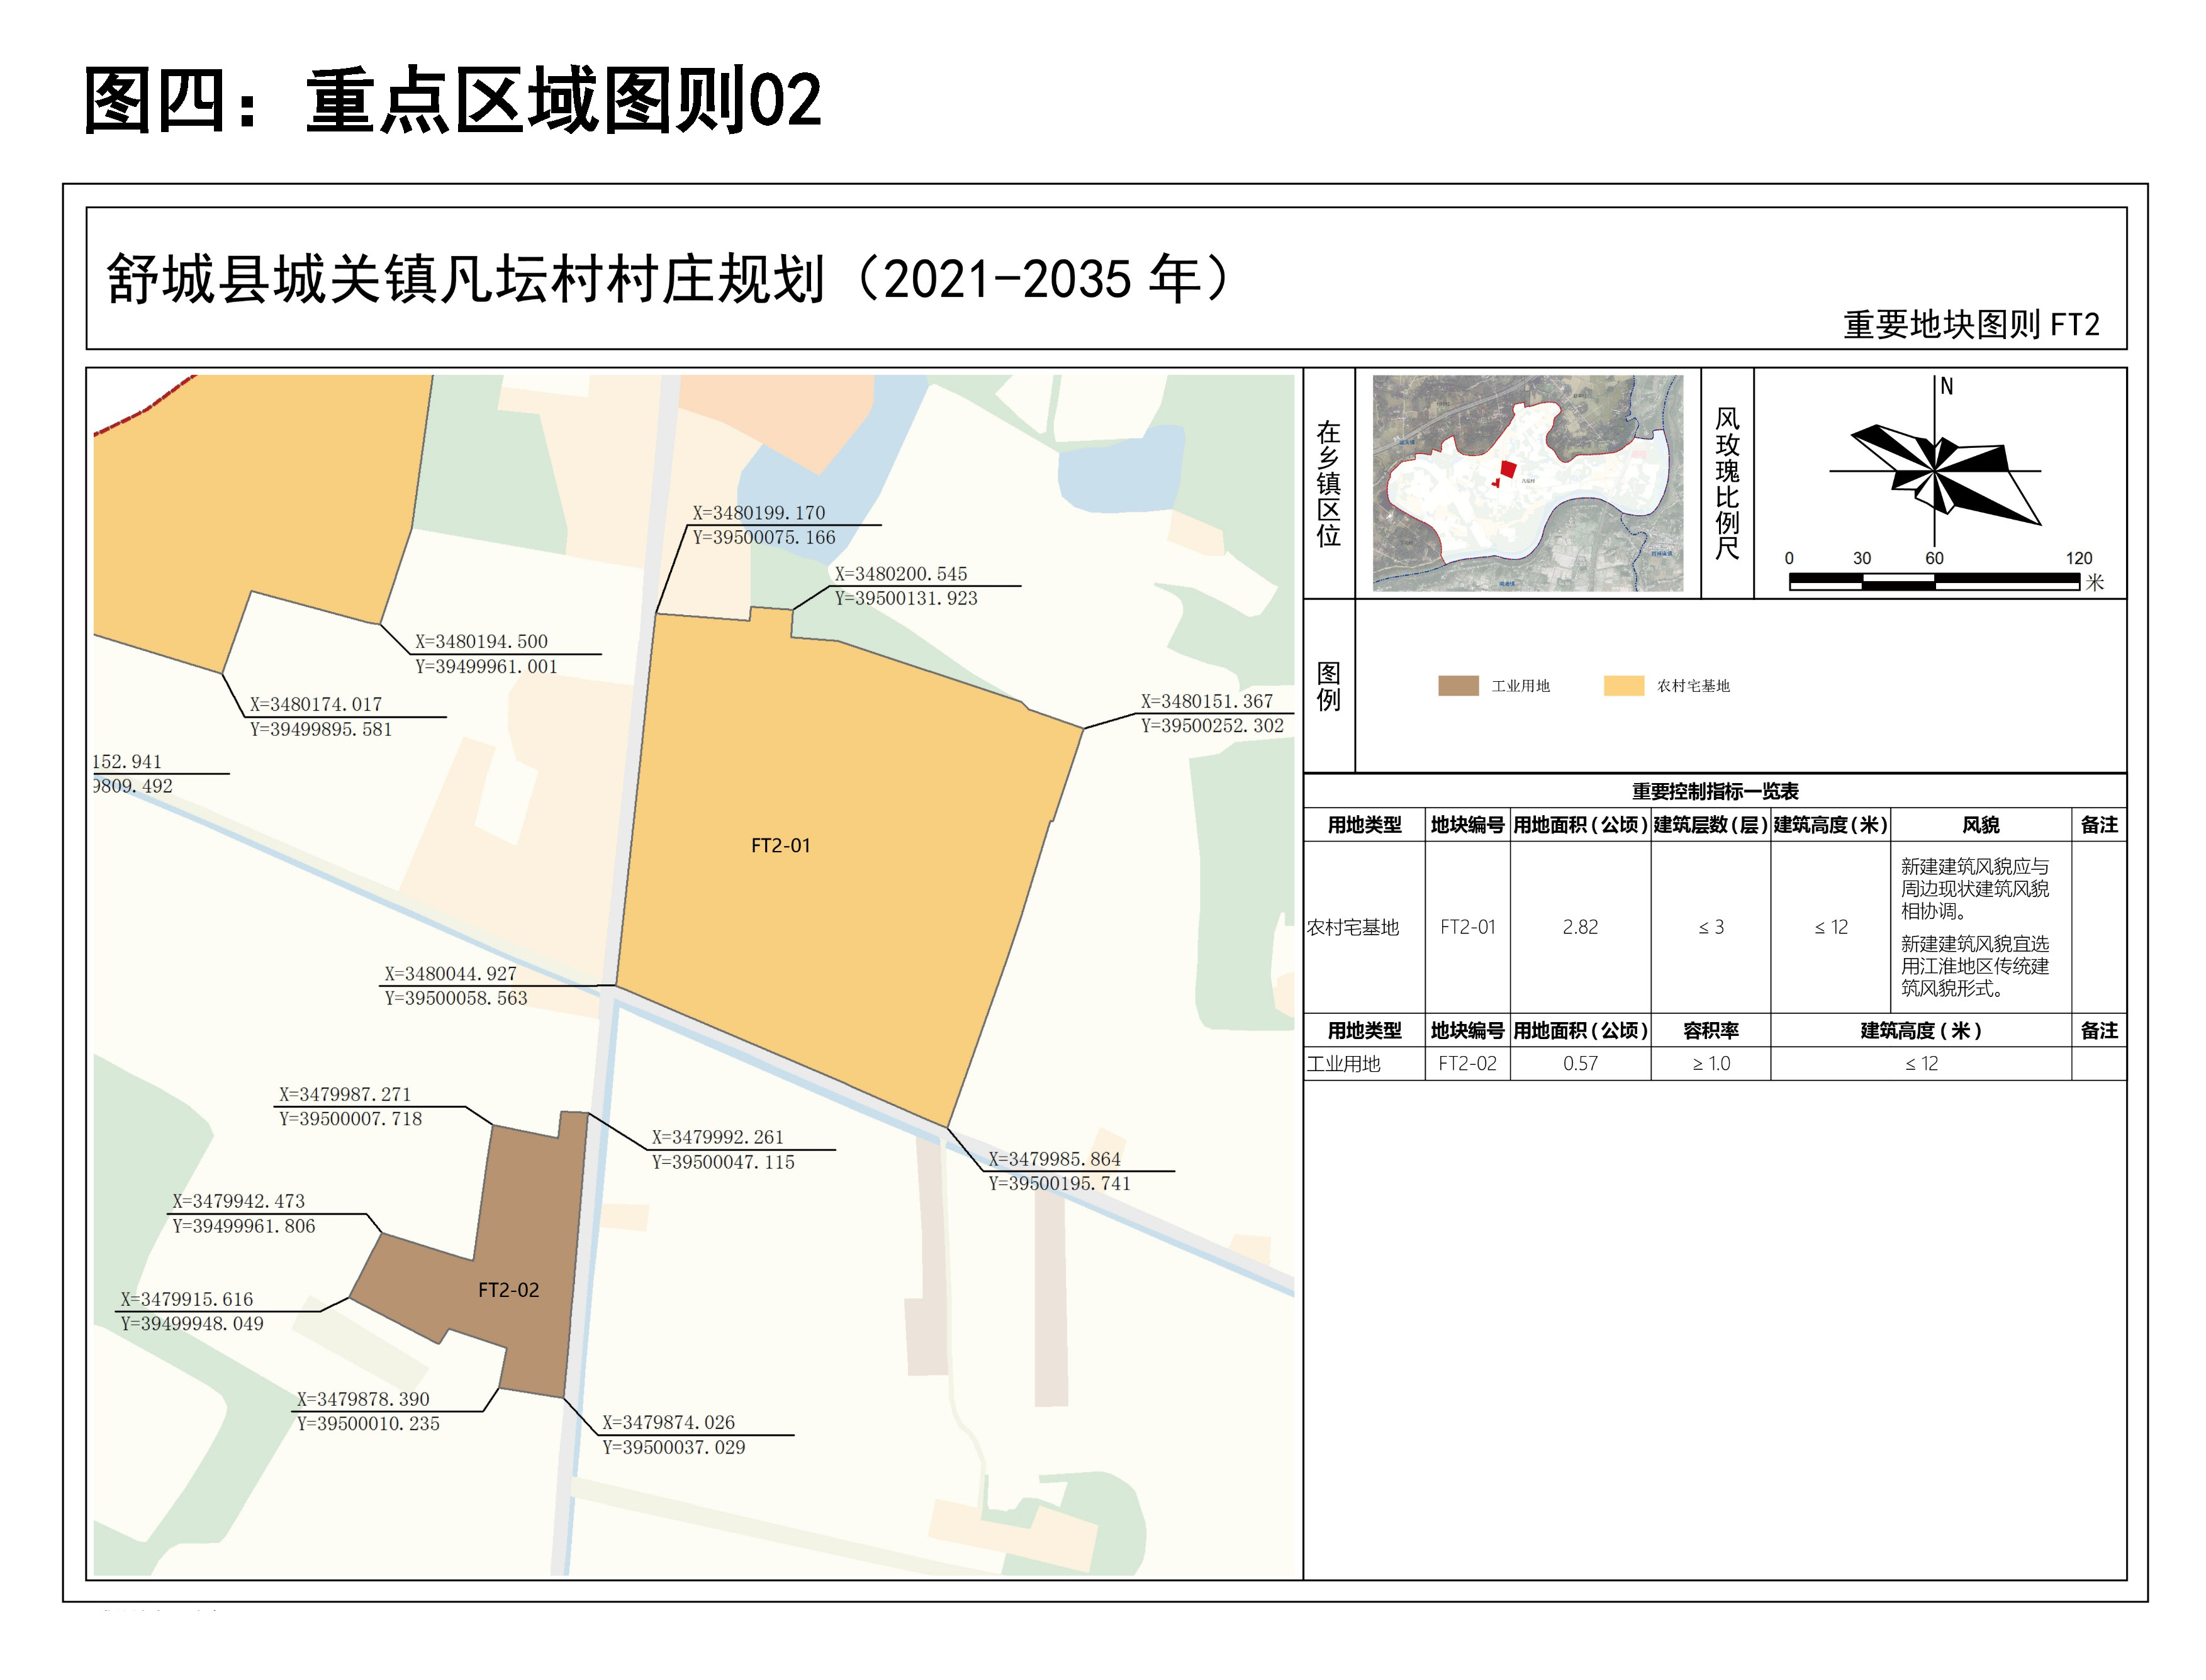This screenshot has width=2206, height=1680.
Task: Click the N north indicator letter
Action: tap(1947, 387)
